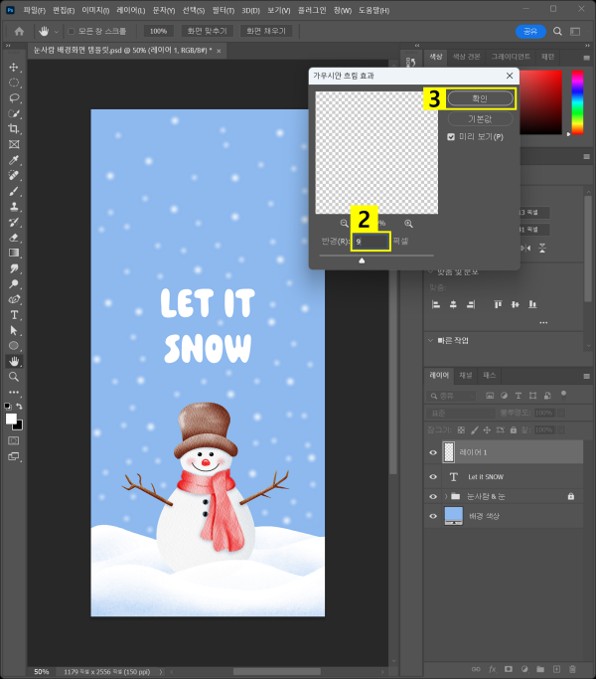596x679 pixels.
Task: Collapse the 빠른 작업 section
Action: (x=431, y=340)
